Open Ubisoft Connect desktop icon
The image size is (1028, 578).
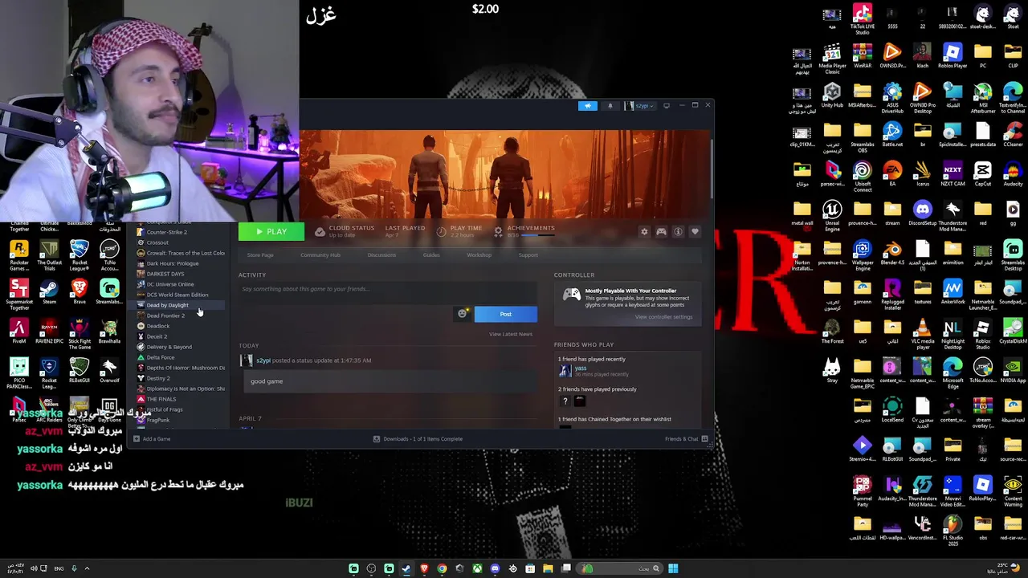click(x=863, y=177)
